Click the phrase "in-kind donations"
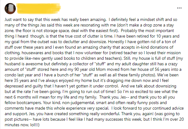This screenshot has width=188, height=129. click(x=152, y=47)
